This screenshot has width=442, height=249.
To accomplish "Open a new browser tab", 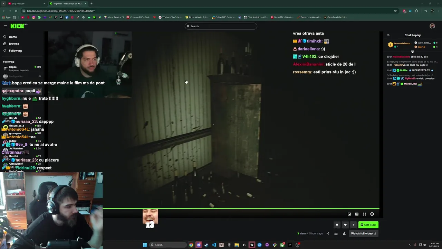I will (x=92, y=3).
